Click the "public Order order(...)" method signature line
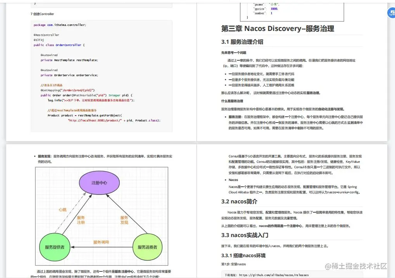 86,95
